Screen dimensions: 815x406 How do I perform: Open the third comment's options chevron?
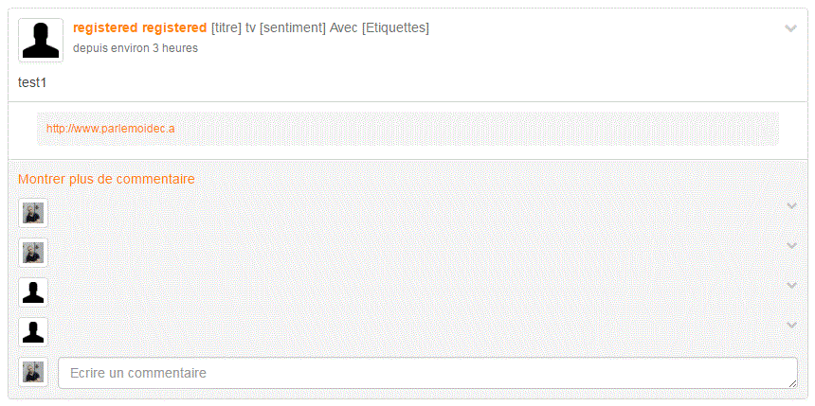coord(791,285)
